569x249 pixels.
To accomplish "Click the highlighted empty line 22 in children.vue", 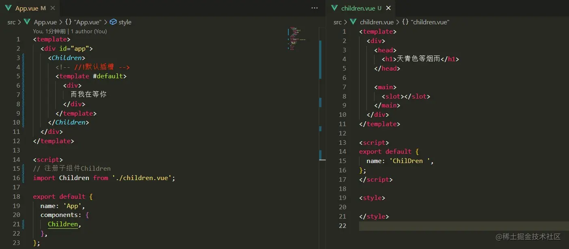I will 464,226.
